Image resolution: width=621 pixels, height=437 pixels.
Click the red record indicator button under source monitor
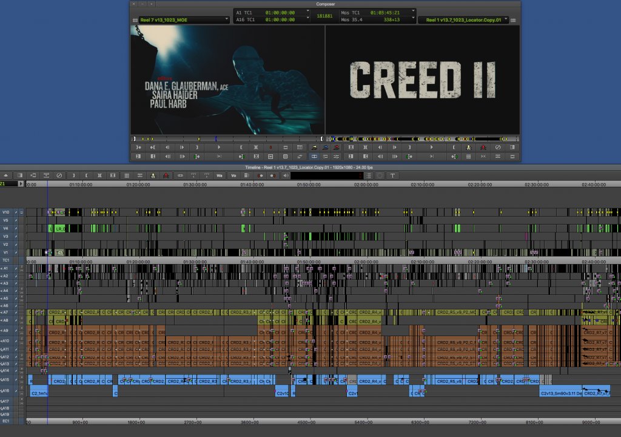coord(270,147)
